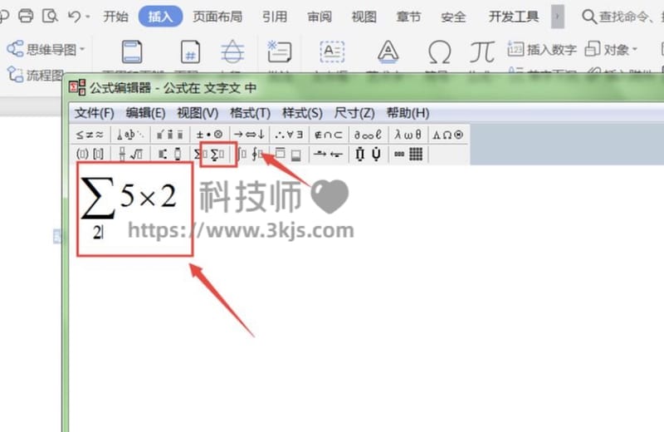Switch to 章节 ribbon tab
Screen dimensions: 664x432
click(x=408, y=17)
